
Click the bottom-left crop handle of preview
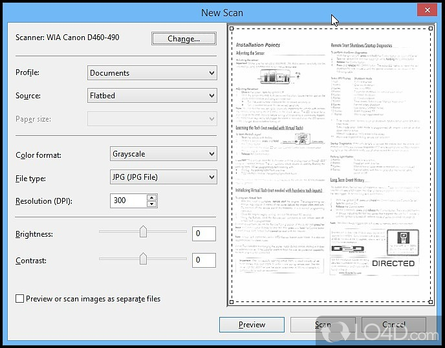point(232,302)
